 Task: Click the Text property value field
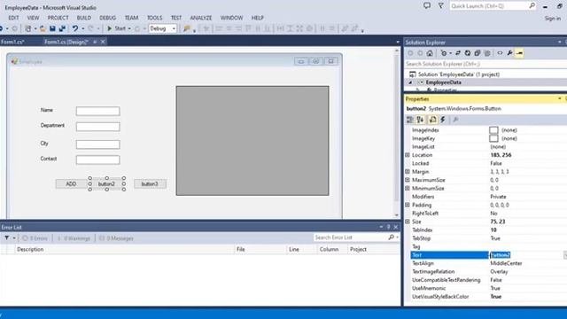526,255
